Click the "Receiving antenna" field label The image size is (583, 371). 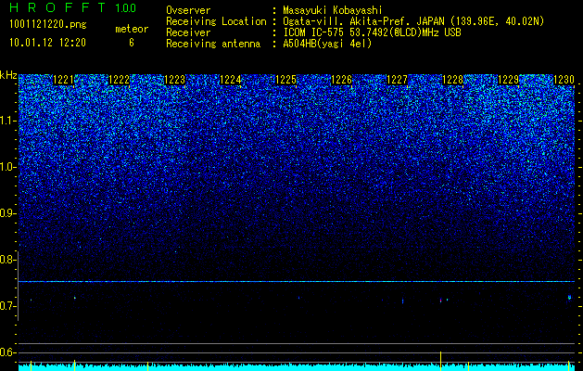213,44
